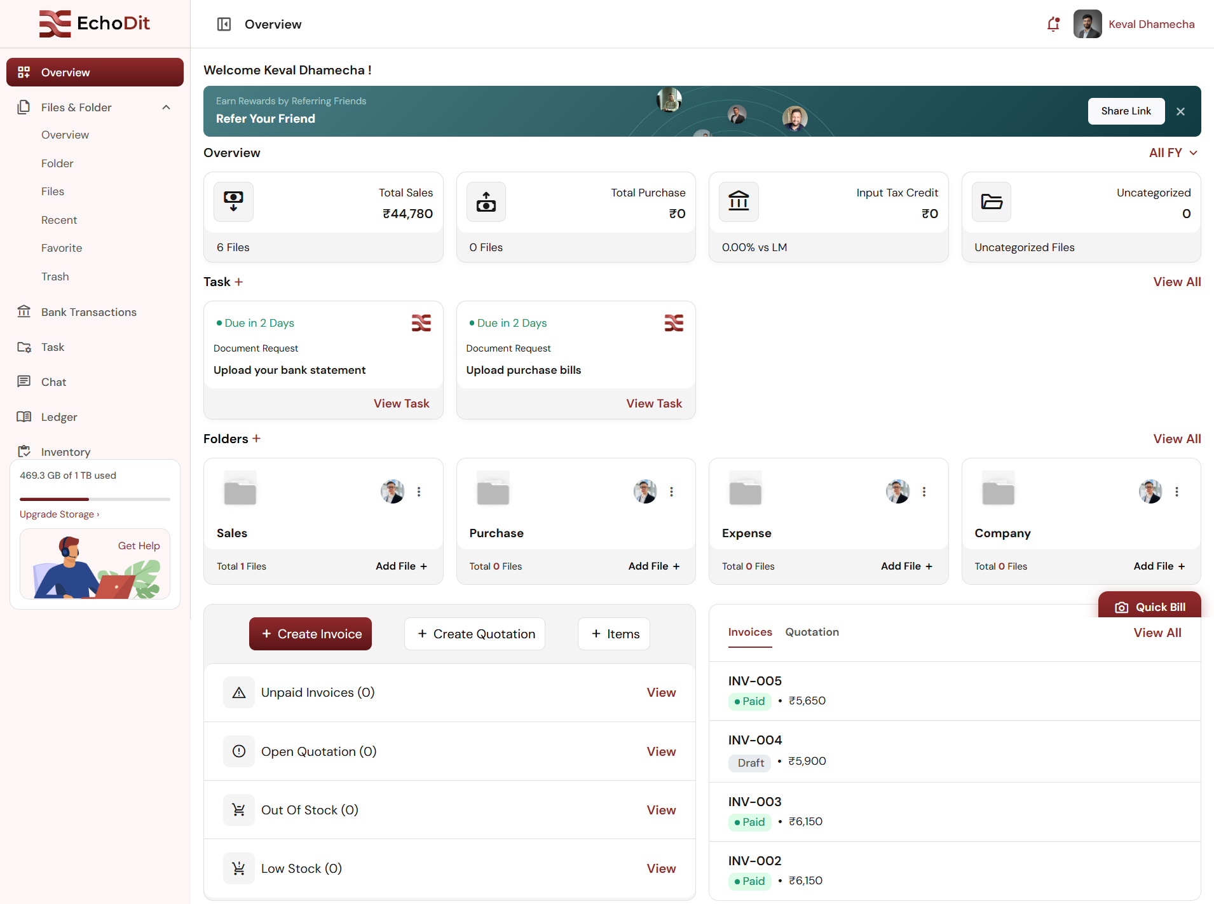
Task: Click the Items button
Action: click(x=614, y=634)
